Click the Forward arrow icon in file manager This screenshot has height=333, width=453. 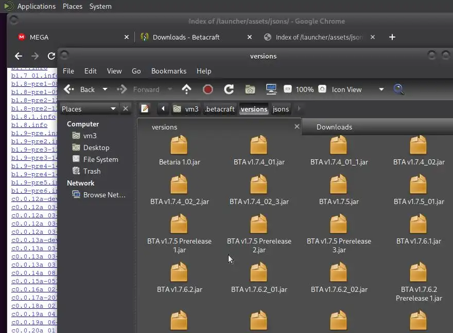122,89
